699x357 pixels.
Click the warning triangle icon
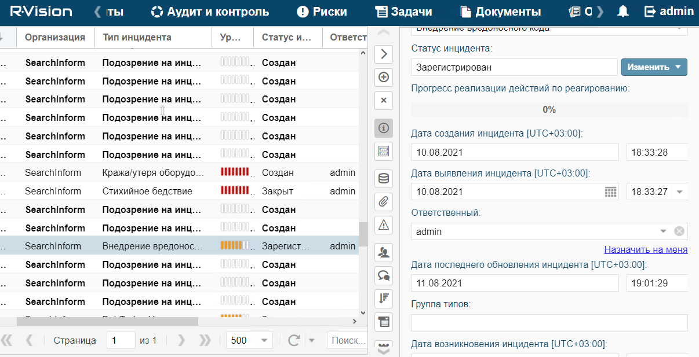click(383, 224)
